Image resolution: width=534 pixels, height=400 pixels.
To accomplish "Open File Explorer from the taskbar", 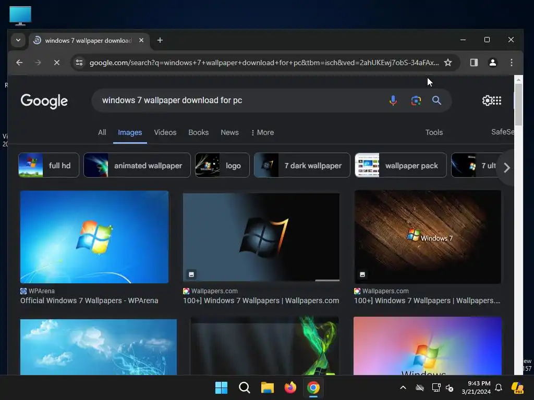I will pyautogui.click(x=268, y=387).
